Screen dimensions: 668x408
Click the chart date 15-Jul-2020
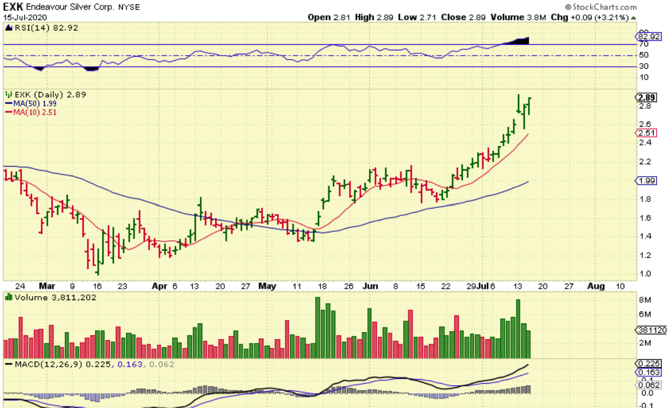point(24,17)
